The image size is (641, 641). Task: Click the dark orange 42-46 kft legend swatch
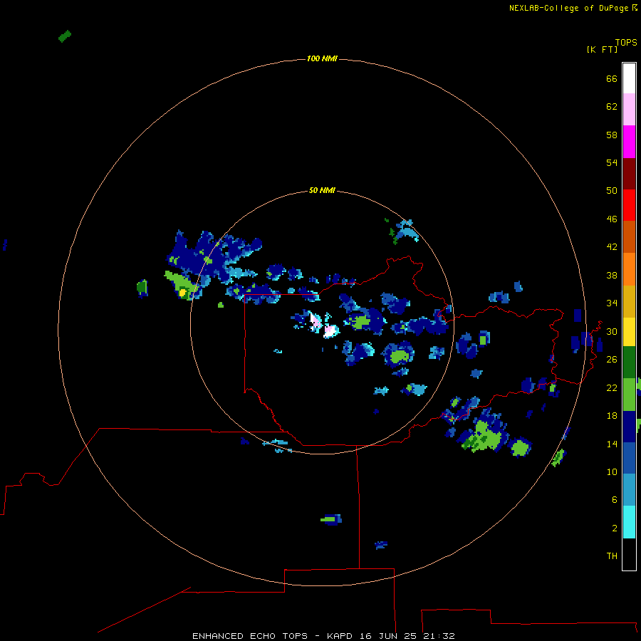[629, 237]
